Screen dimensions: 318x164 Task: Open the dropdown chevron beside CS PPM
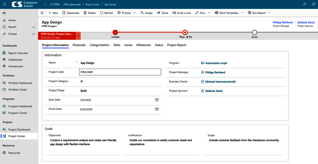tap(45, 4)
